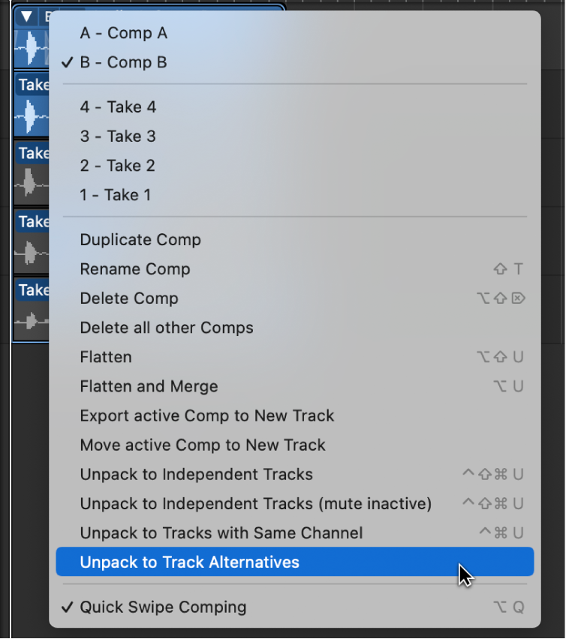Choose Delete all other Comps
Screen dimensions: 566x639
click(167, 328)
